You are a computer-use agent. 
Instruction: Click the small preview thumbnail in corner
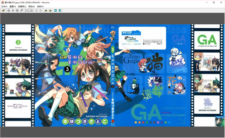tap(219, 121)
